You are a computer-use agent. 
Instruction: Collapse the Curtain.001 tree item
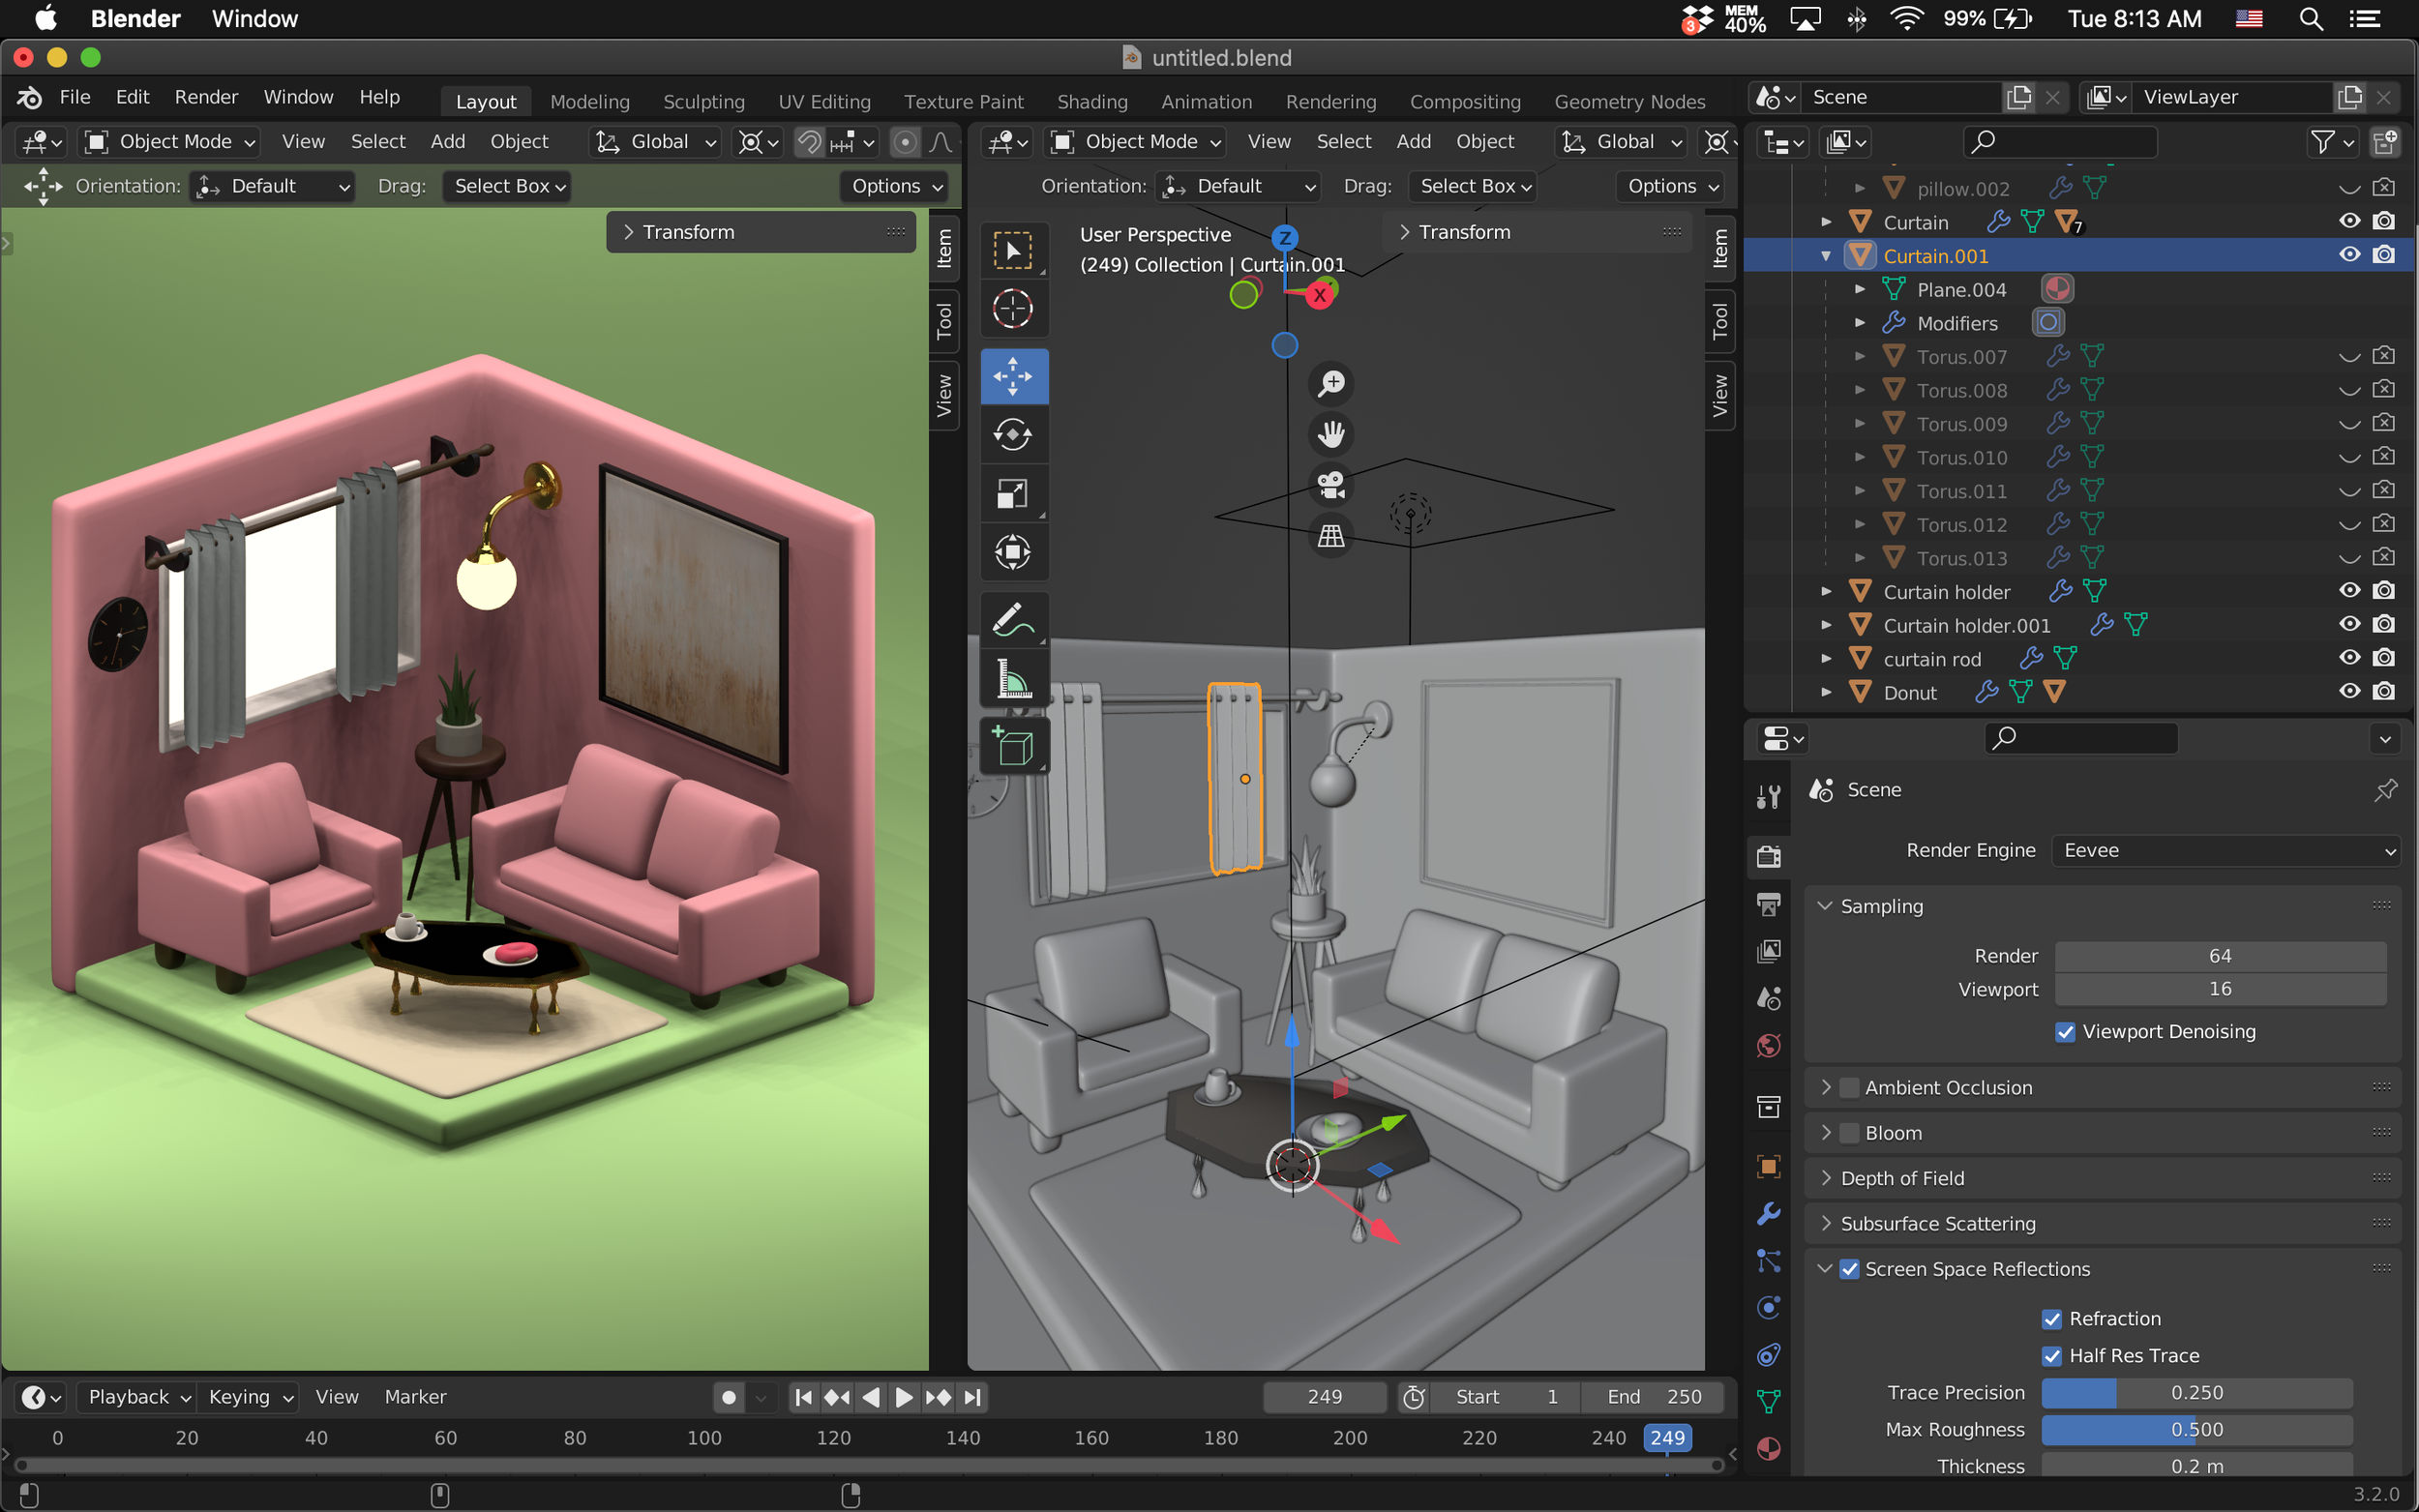pyautogui.click(x=1825, y=256)
